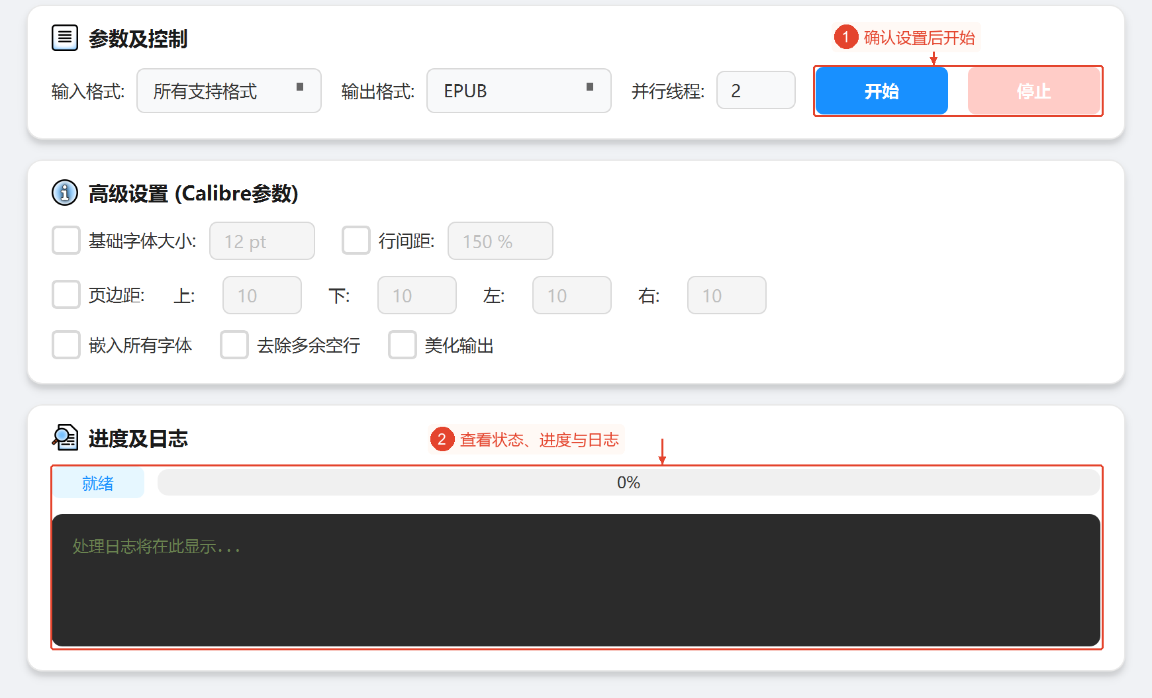Enable the 基础字体大小 checkbox

tap(66, 241)
